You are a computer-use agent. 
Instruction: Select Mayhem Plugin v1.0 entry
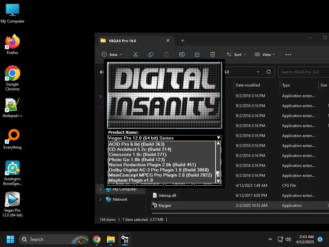point(162,180)
